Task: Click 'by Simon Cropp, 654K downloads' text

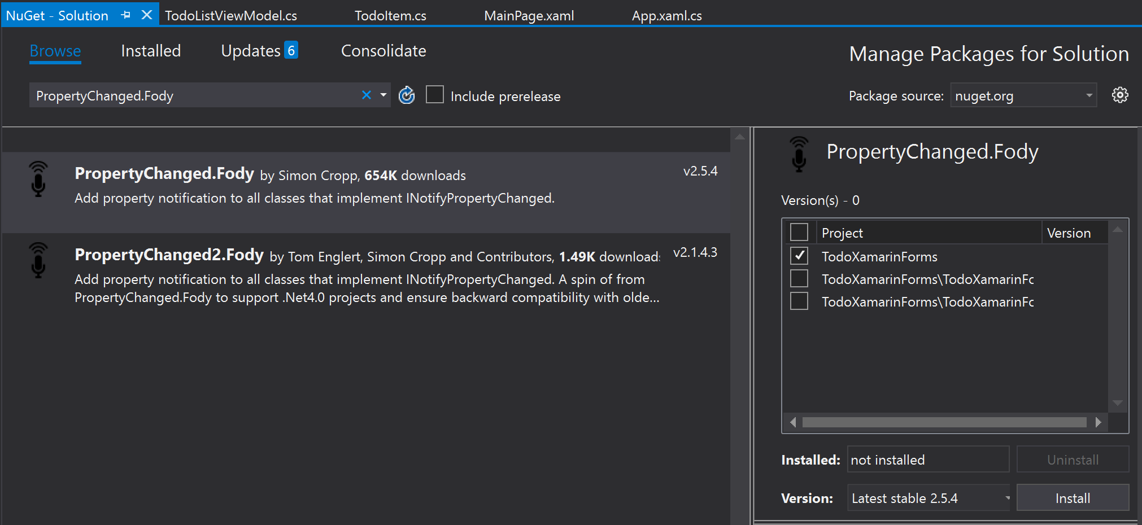Action: 363,176
